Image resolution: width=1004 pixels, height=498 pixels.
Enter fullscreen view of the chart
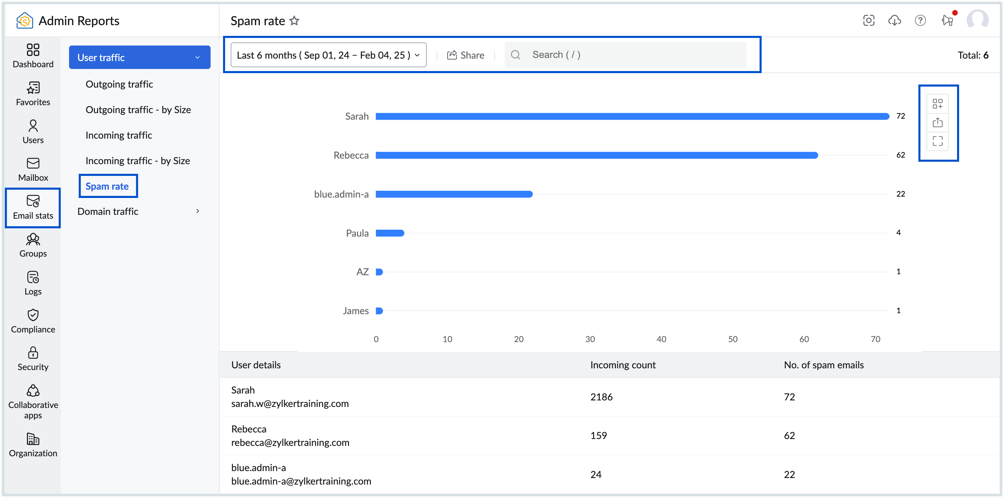[x=938, y=141]
